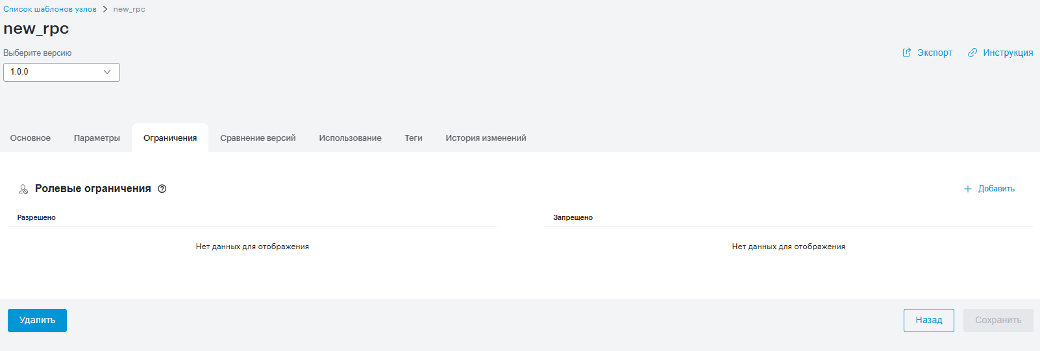This screenshot has height=351, width=1040.
Task: Click the breadcrumb separator chevron
Action: tap(105, 9)
